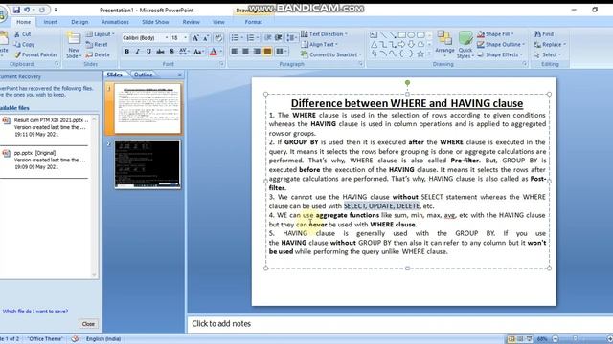Click Convert to SmartArt
Image resolution: width=613 pixels, height=344 pixels.
pos(331,54)
